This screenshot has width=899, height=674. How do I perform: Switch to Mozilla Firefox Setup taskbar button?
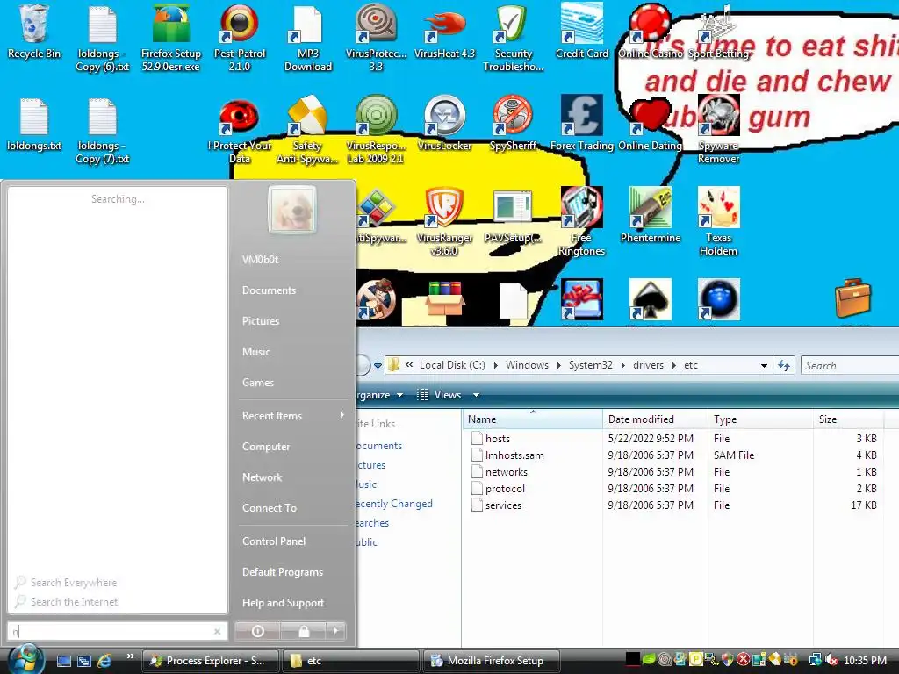[x=492, y=661]
